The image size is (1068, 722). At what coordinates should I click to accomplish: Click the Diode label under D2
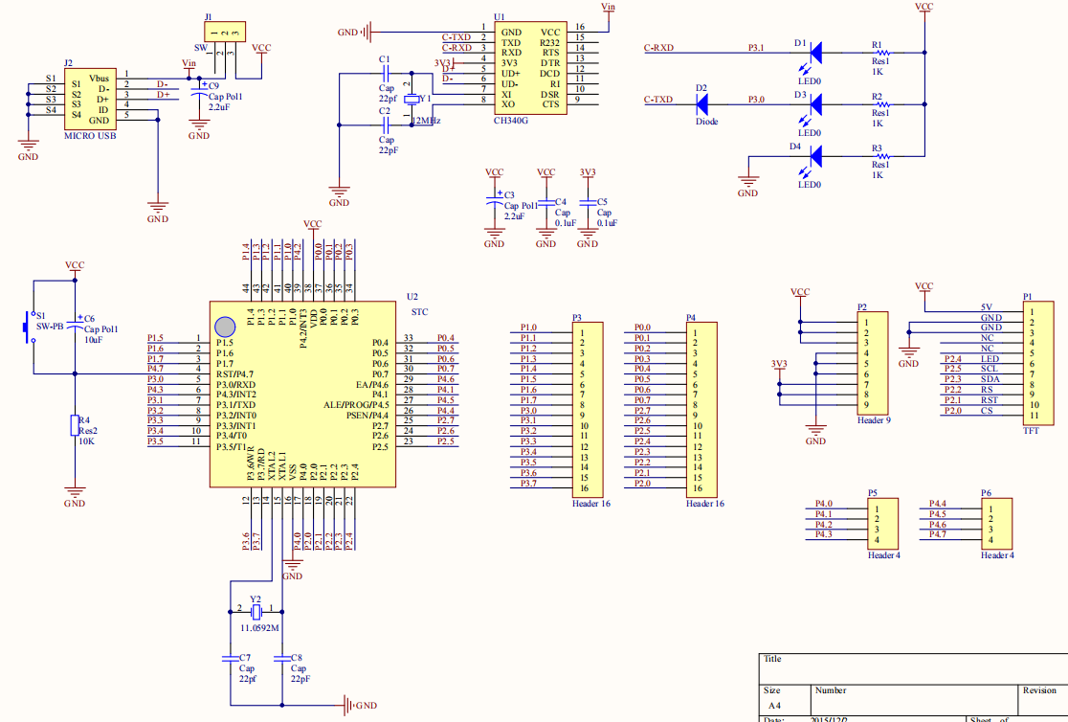[707, 122]
